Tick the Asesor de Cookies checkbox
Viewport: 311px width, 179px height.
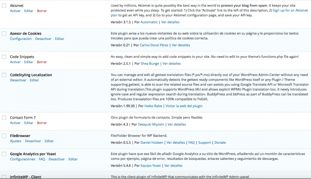point(4,33)
